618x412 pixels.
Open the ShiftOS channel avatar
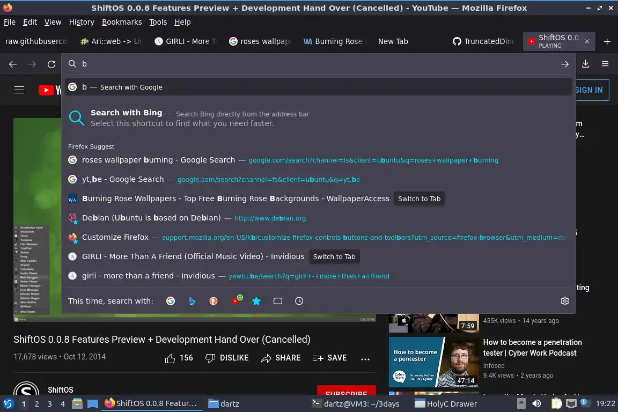[x=26, y=389]
